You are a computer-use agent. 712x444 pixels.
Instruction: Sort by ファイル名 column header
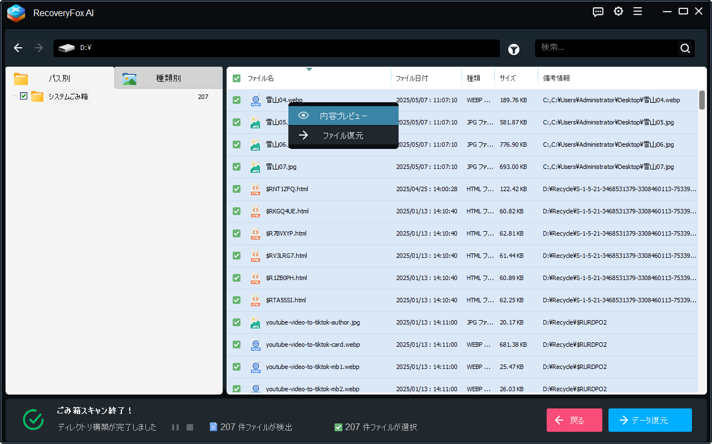click(x=261, y=78)
